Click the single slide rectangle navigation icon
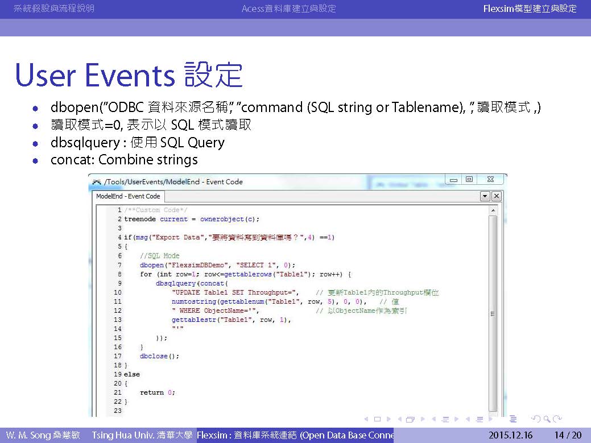Viewport: 591px width, 443px height. click(377, 420)
